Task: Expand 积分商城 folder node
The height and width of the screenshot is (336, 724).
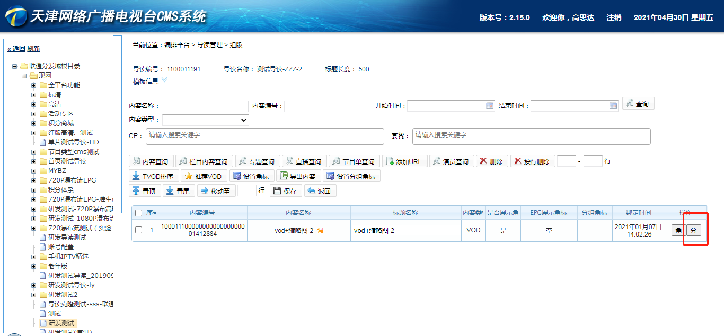Action: tap(34, 123)
